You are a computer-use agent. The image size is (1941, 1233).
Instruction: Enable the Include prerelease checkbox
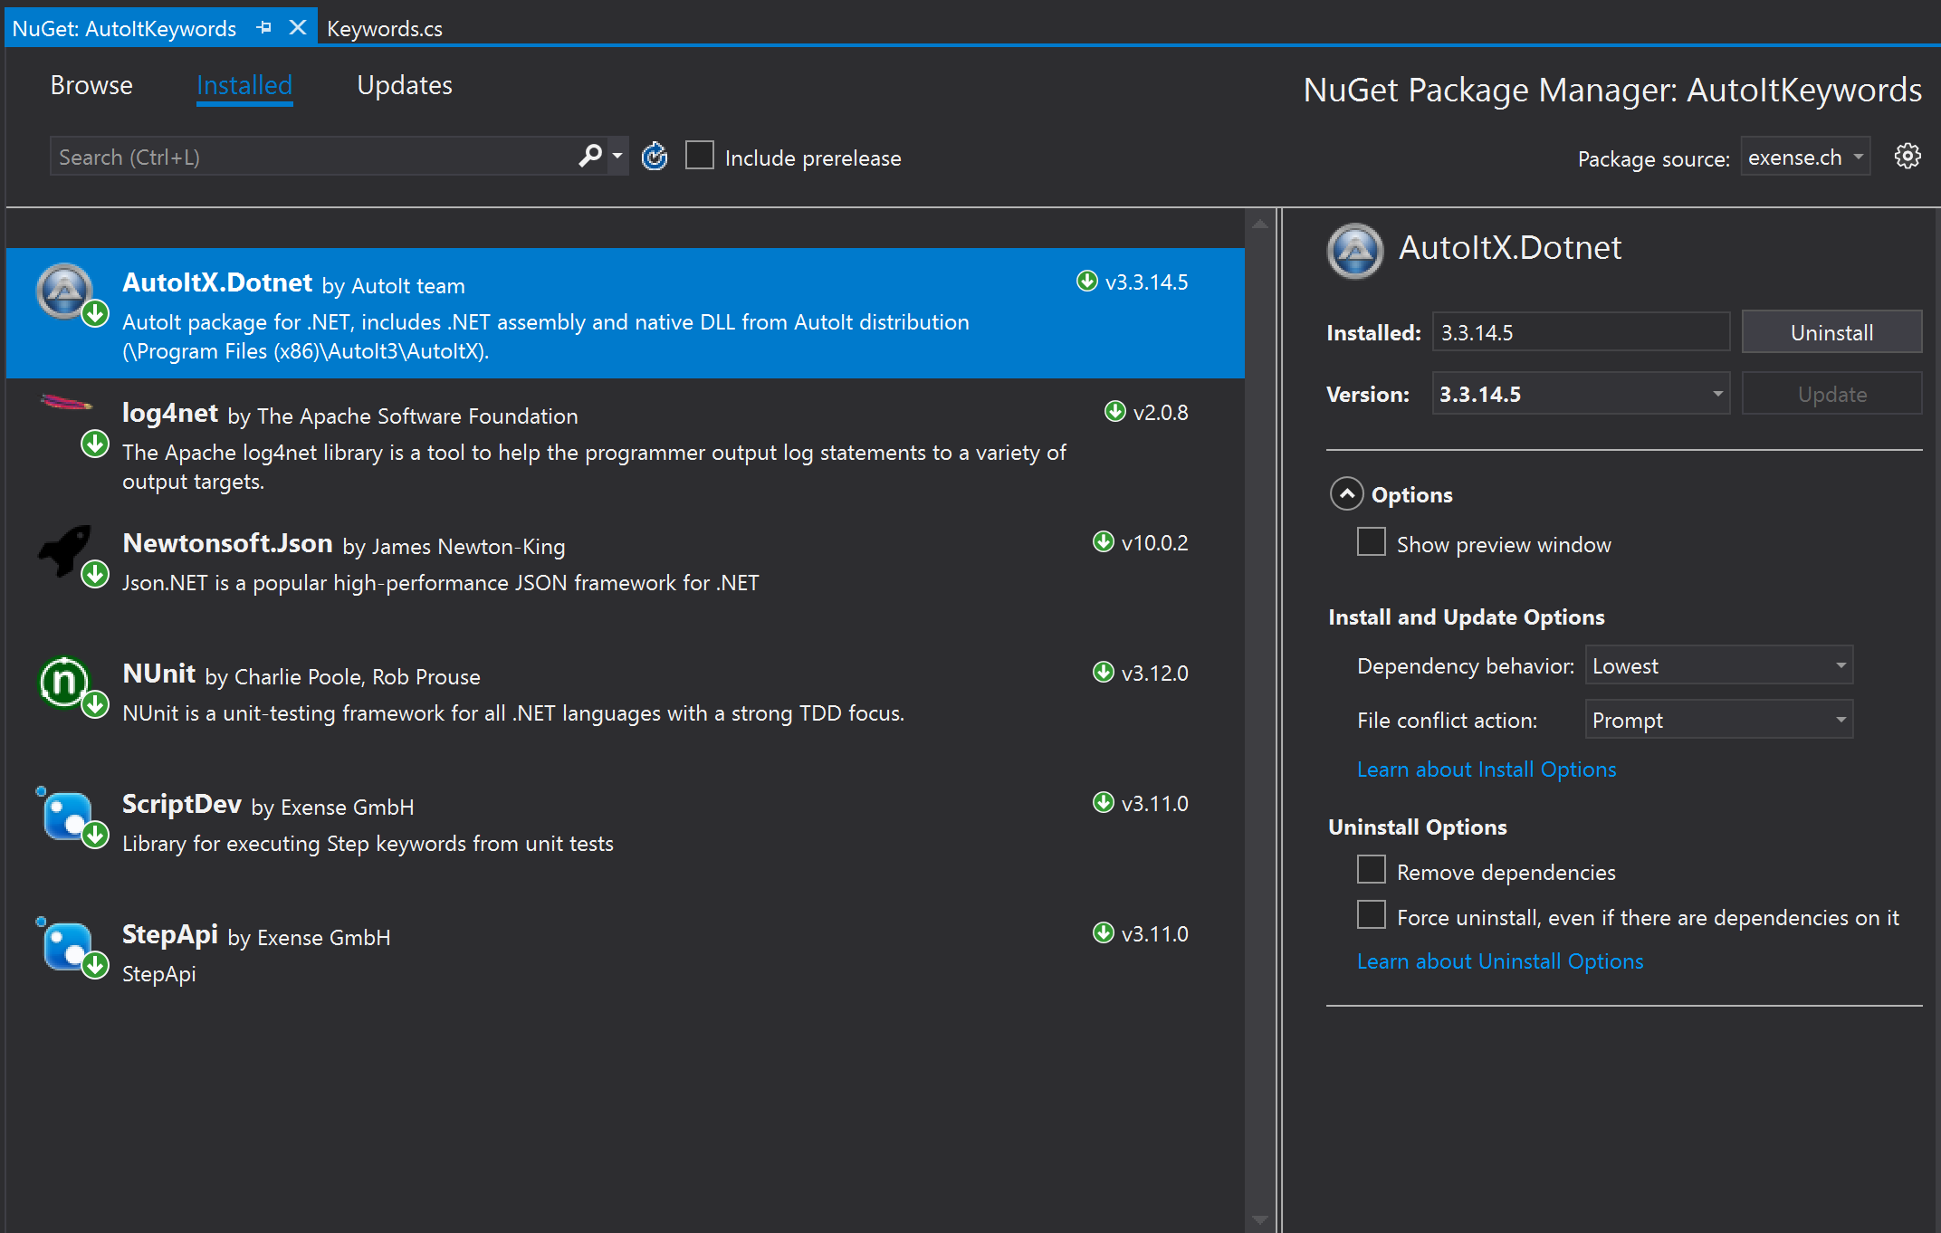point(699,155)
